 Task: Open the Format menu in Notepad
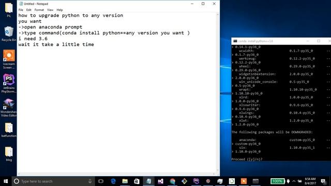39,10
